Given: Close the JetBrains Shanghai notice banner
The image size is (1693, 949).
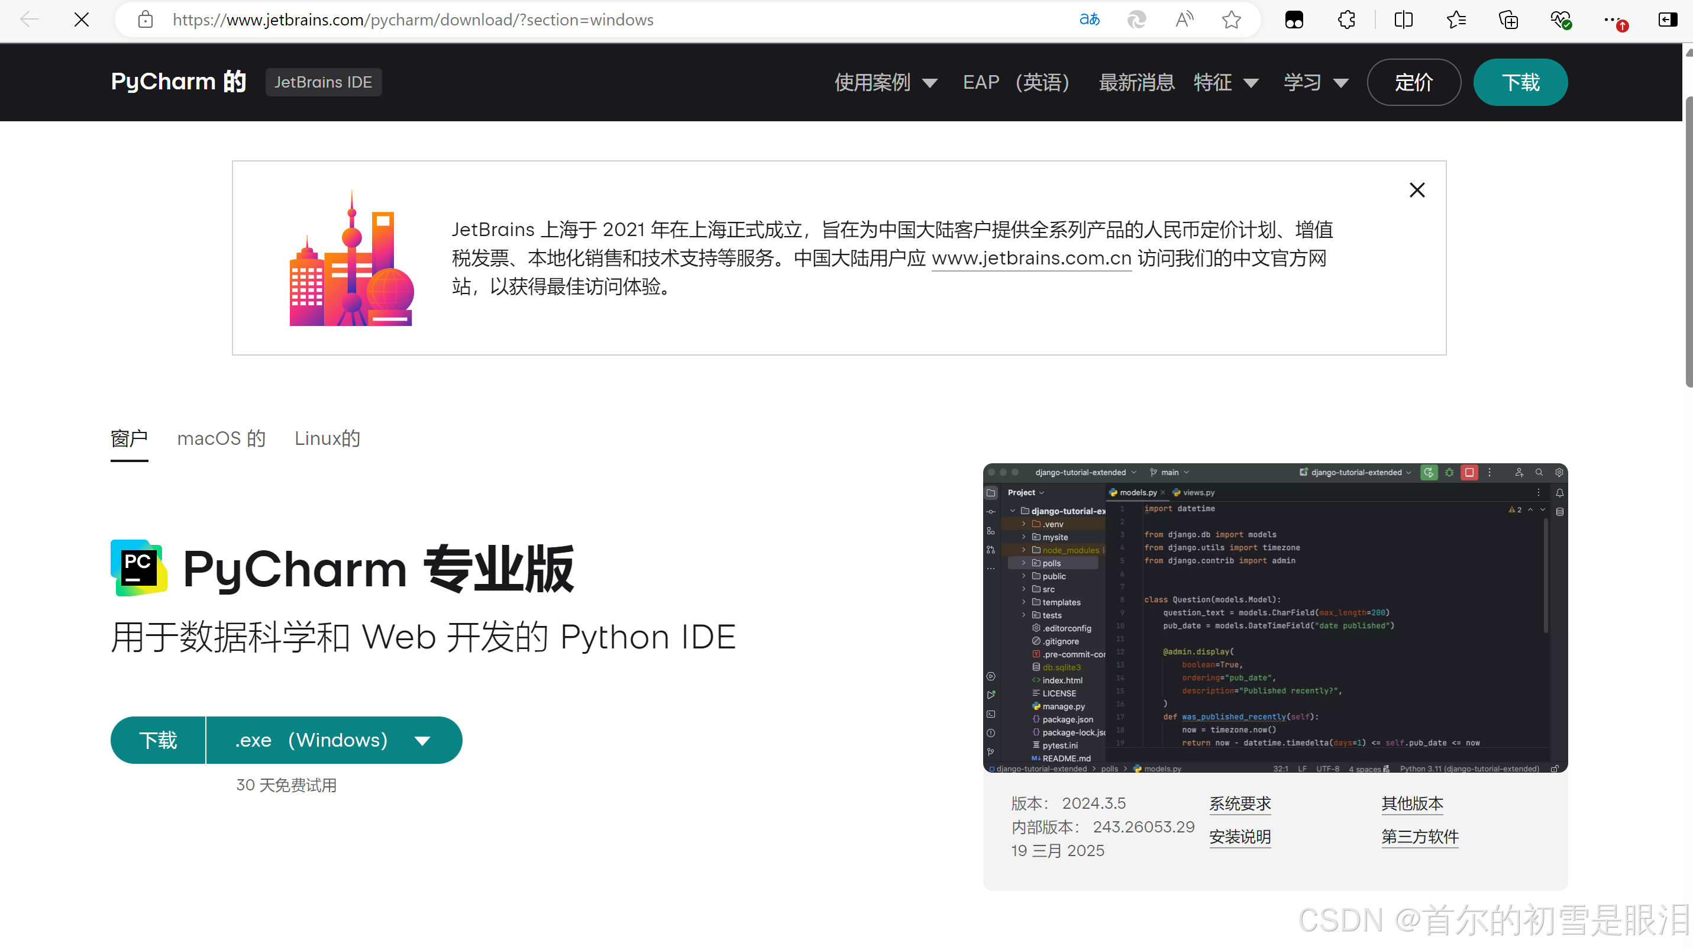Looking at the screenshot, I should (1417, 190).
